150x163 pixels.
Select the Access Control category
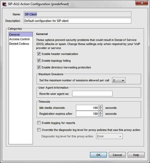[x=21, y=39]
